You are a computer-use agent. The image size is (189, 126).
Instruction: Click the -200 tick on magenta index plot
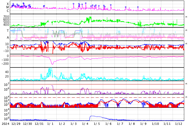click(x=5, y=64)
